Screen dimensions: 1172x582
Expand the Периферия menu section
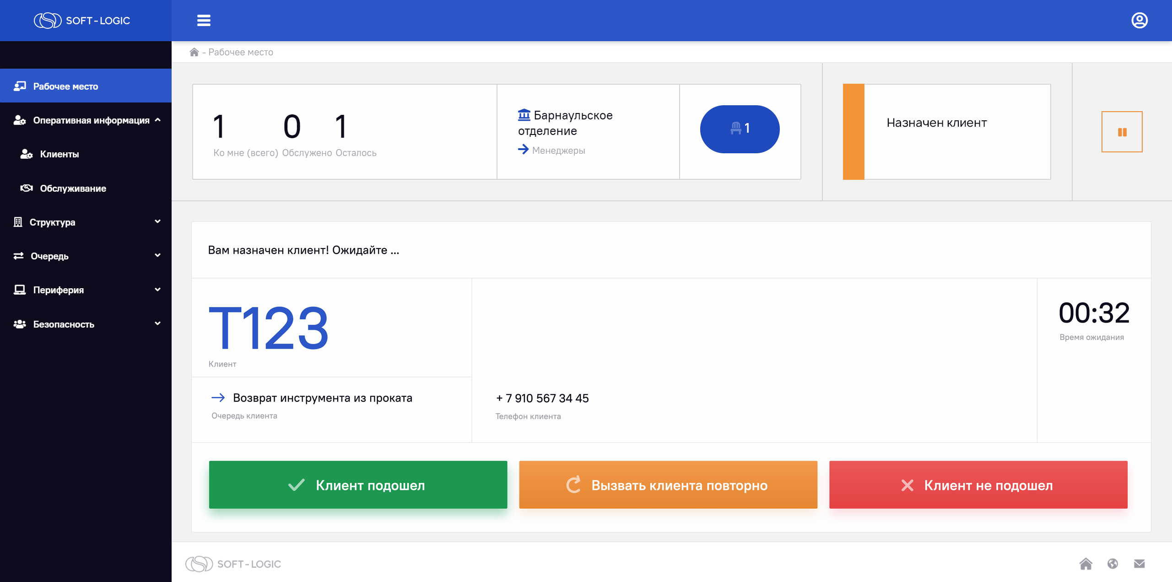86,290
